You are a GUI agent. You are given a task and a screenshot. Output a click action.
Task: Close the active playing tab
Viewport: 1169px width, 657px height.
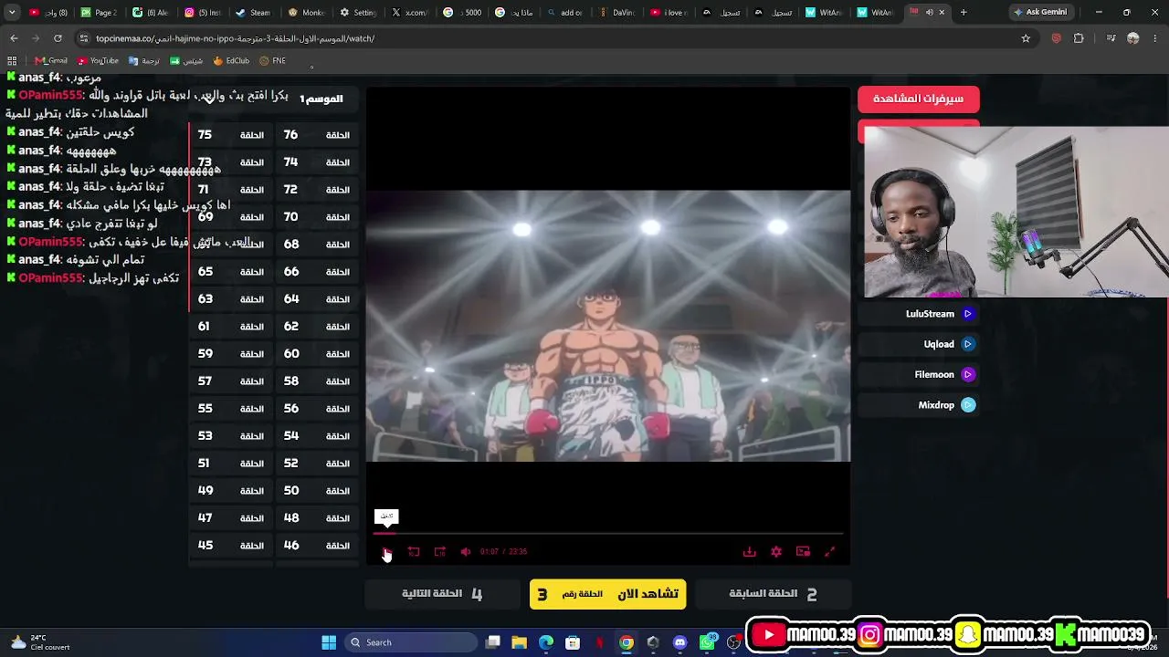coord(942,13)
